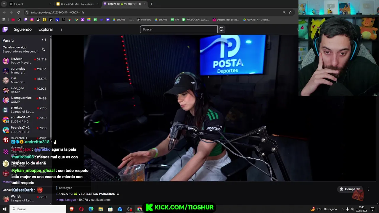Open aldo_geo's channel
The image size is (379, 213).
point(25,90)
